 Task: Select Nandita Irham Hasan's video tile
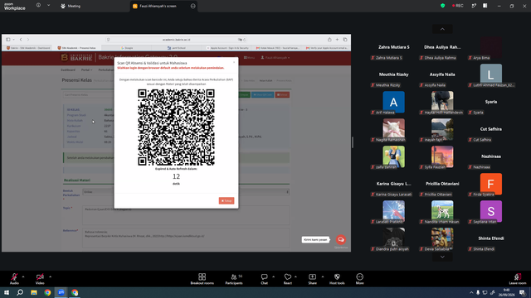[442, 212]
